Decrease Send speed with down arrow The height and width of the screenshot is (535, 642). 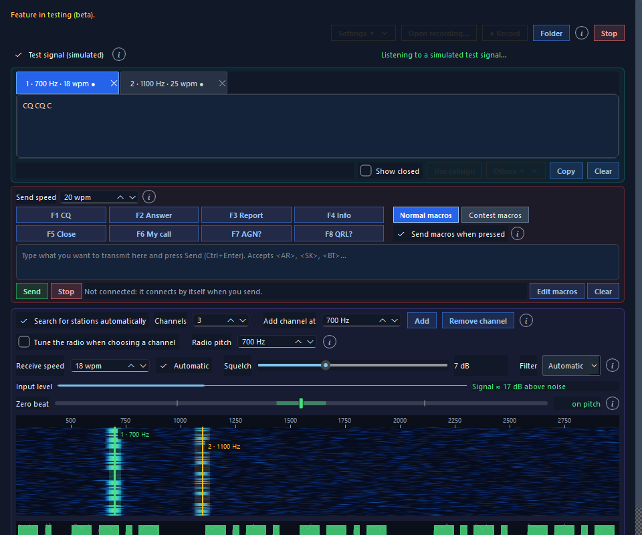(132, 197)
